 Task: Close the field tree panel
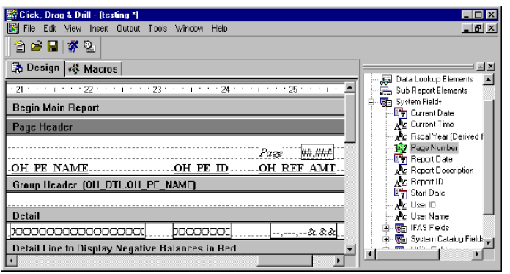coord(491,67)
